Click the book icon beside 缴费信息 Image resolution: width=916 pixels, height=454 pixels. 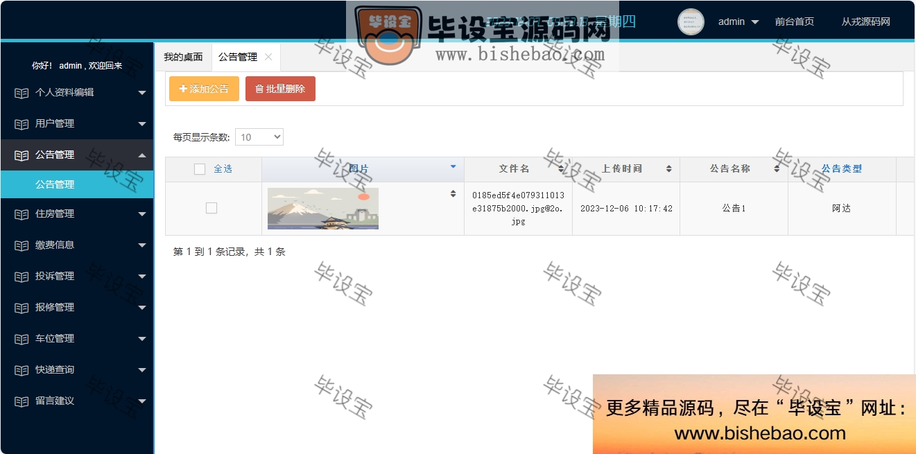tap(21, 245)
